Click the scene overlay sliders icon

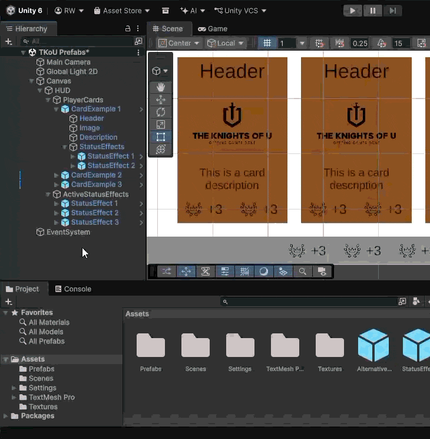tap(225, 271)
